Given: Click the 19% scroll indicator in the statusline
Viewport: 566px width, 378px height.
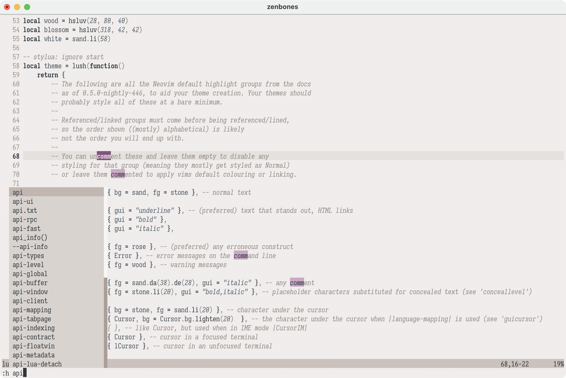Looking at the screenshot, I should coord(558,364).
